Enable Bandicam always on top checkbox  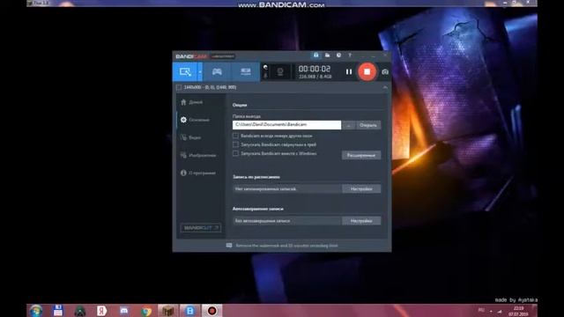pyautogui.click(x=235, y=136)
